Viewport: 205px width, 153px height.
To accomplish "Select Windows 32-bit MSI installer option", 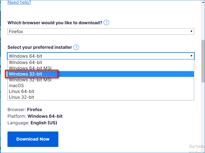I will 30,80.
